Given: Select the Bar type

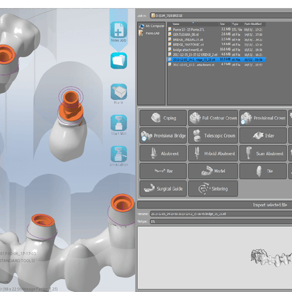Looking at the screenshot, I should click(x=163, y=171).
